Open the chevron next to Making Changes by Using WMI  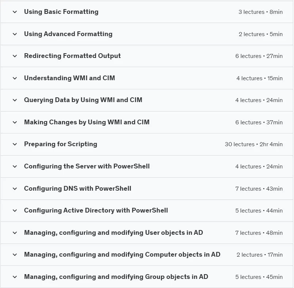(15, 122)
